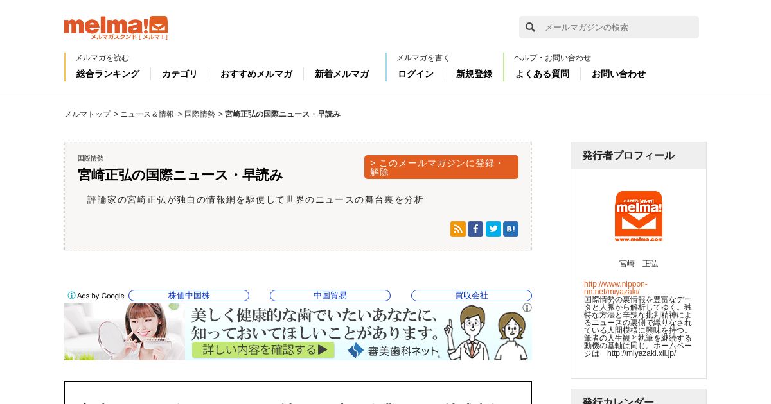771x404 pixels.
Task: Open nippon-nn.net/miyazaki profile link
Action: pyautogui.click(x=616, y=288)
